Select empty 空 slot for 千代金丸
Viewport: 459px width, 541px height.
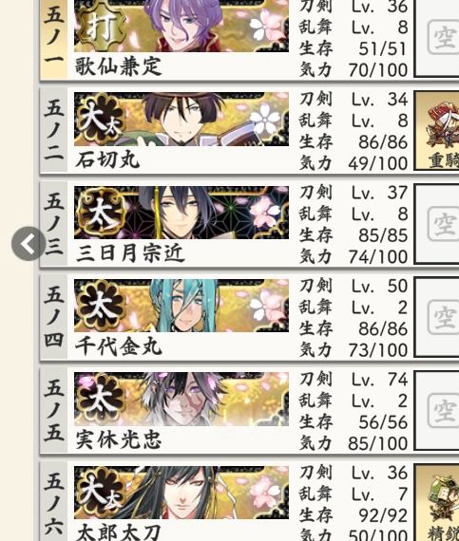click(x=437, y=317)
